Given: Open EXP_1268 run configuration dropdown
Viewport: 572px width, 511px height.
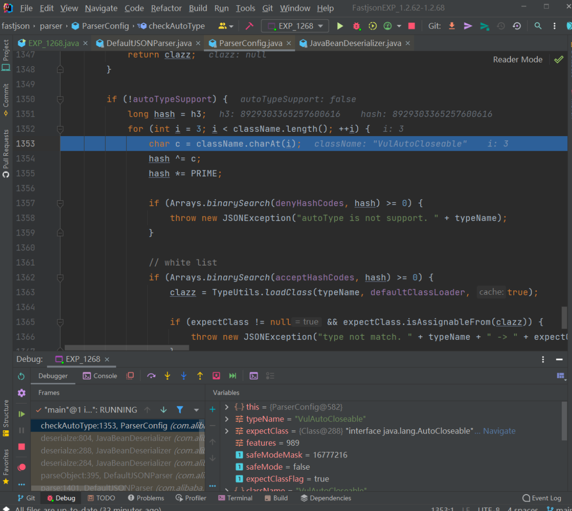Looking at the screenshot, I should [x=296, y=26].
